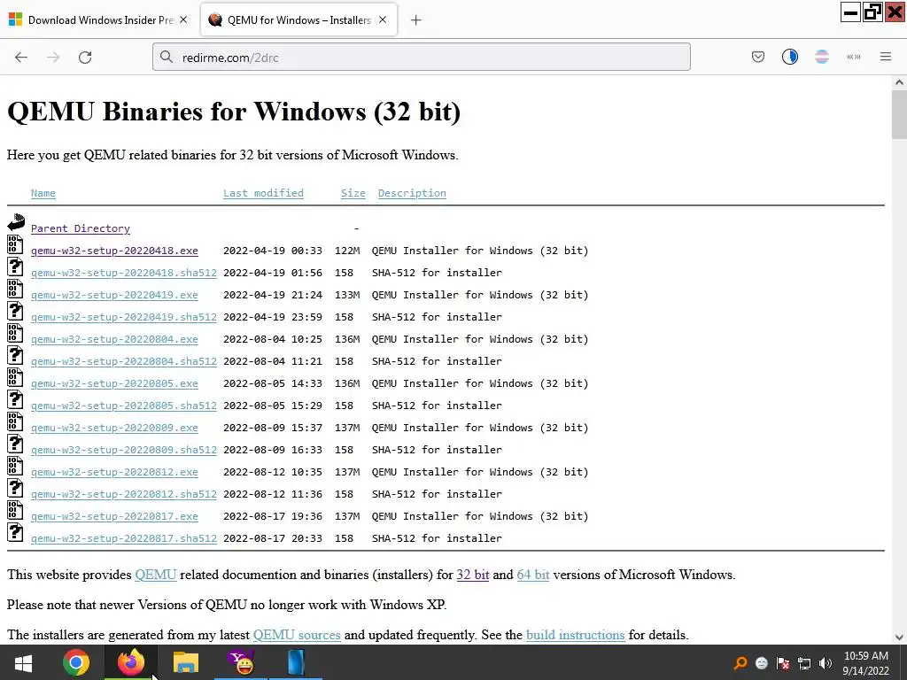Viewport: 907px width, 680px height.
Task: Reload the current page
Action: click(x=85, y=58)
